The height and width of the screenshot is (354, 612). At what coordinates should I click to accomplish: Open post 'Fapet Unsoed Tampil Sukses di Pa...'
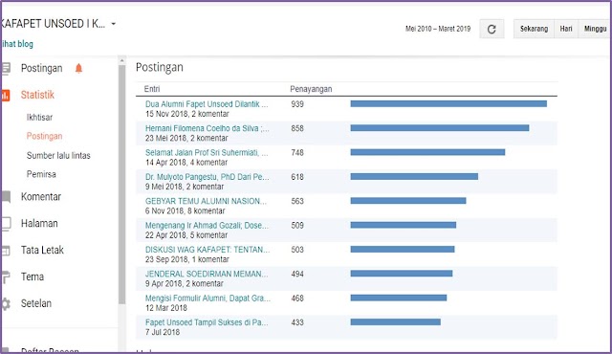(x=207, y=322)
